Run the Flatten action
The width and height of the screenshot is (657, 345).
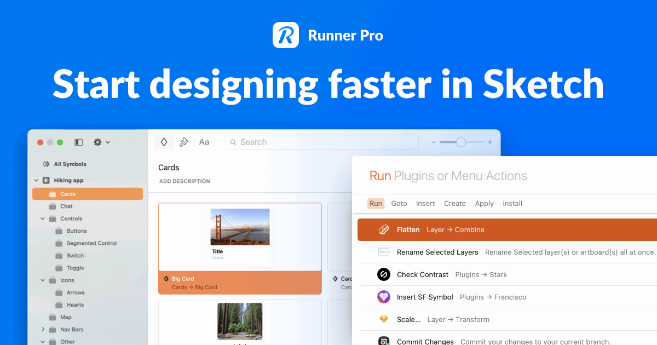click(x=507, y=229)
